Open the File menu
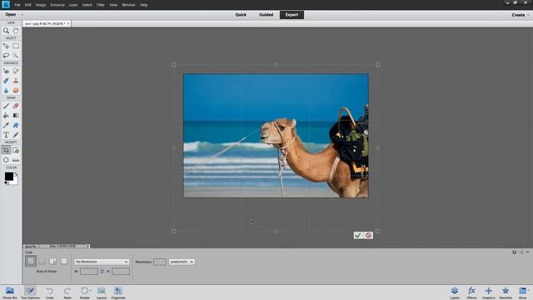Image resolution: width=533 pixels, height=300 pixels. pos(17,5)
